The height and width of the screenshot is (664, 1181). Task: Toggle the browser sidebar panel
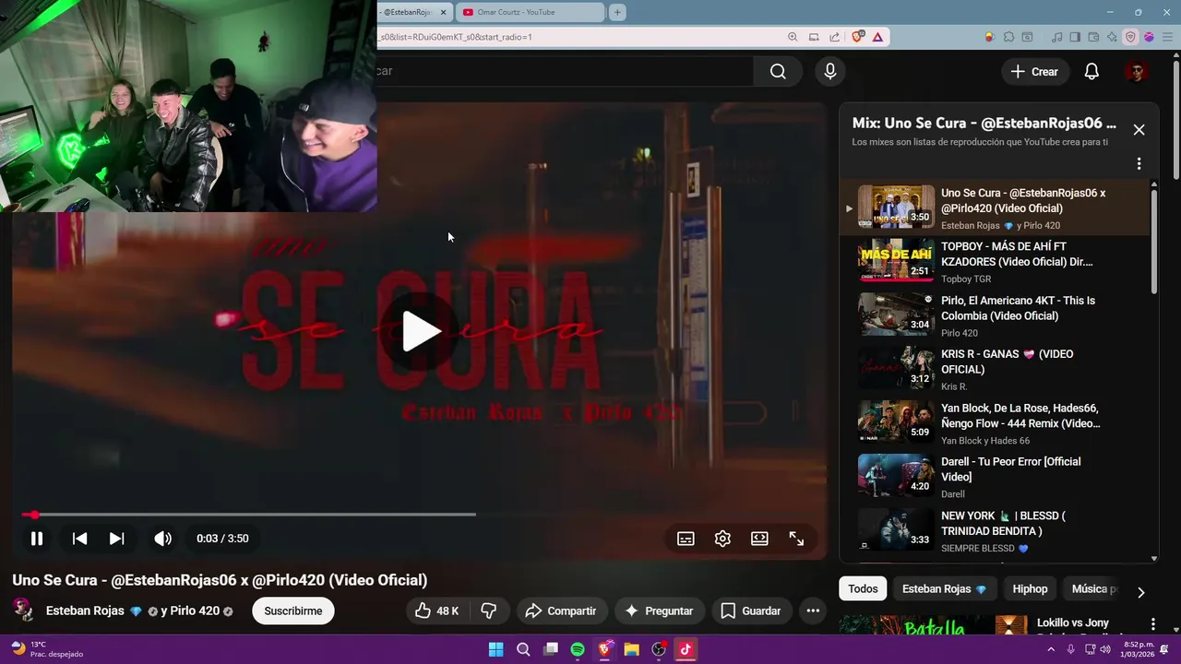1075,37
